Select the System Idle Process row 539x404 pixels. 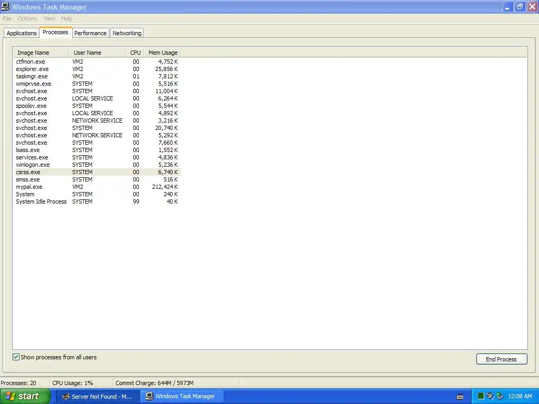(97, 201)
